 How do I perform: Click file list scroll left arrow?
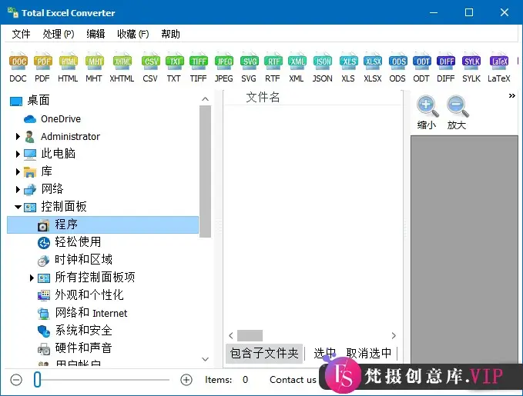[231, 336]
